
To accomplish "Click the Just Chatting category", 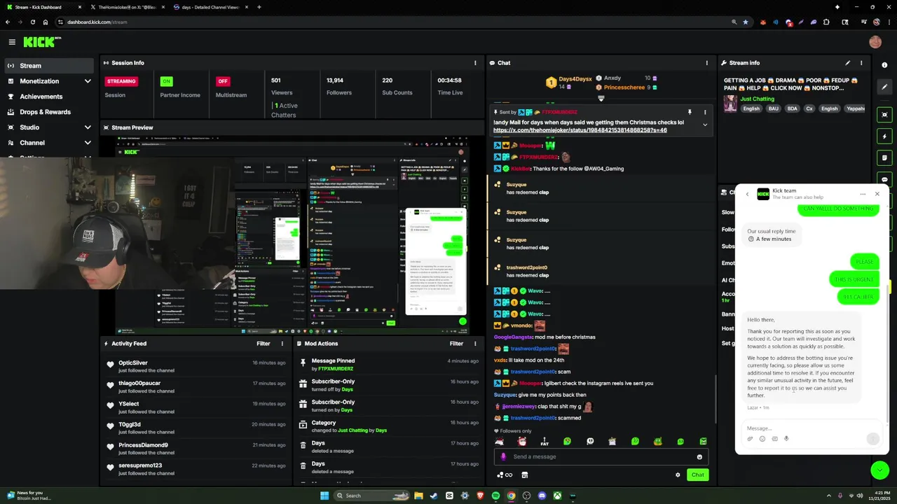I will point(758,99).
